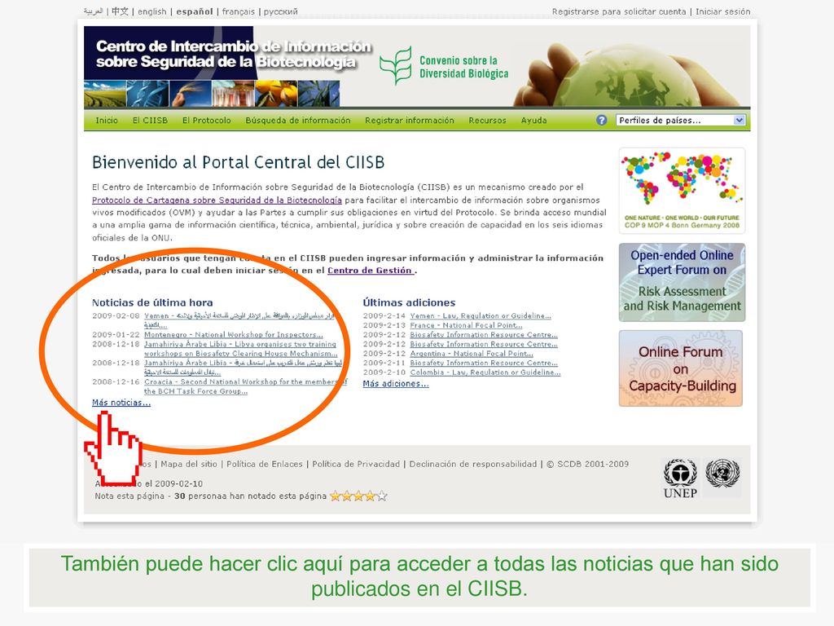Click the Noticias de última hora heading
This screenshot has height=626, width=834.
point(152,302)
